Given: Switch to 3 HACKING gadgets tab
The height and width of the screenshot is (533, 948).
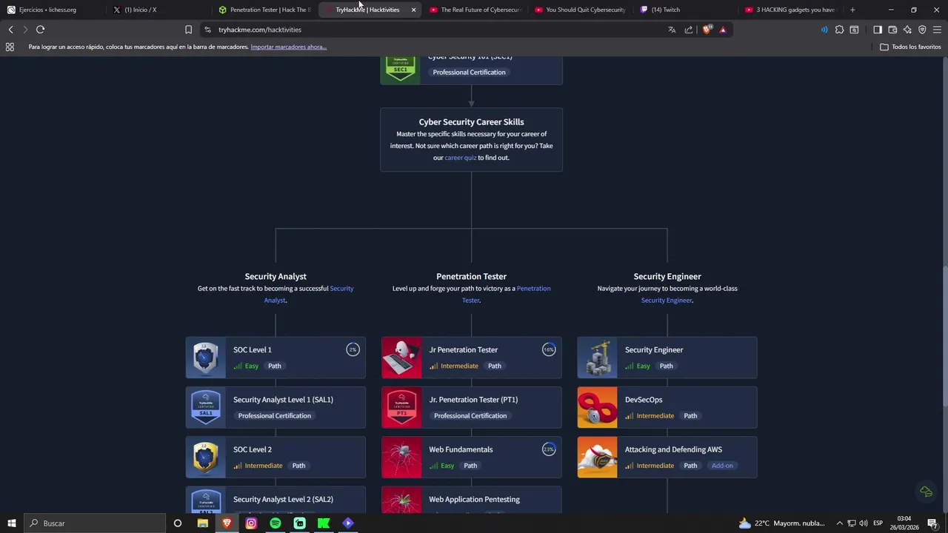Looking at the screenshot, I should 791,10.
